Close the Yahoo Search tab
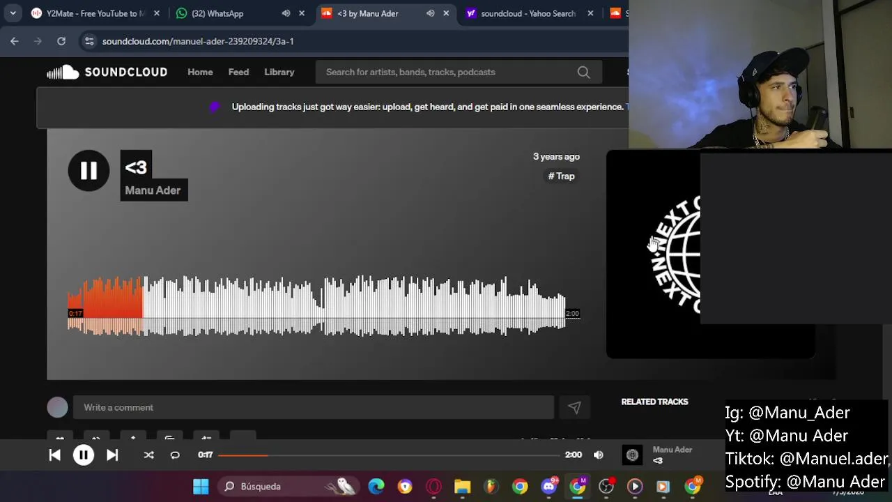The height and width of the screenshot is (502, 892). [x=590, y=13]
